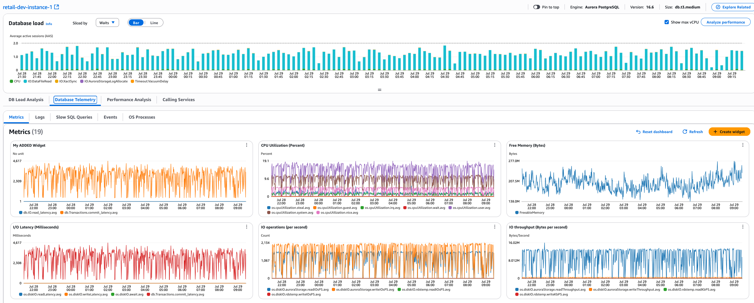Uncheck the Show max vCPU checkbox

tap(666, 22)
